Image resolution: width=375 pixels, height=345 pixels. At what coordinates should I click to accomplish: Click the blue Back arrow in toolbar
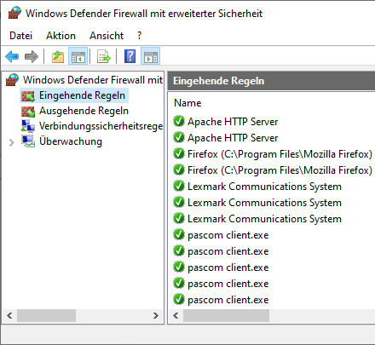[12, 56]
